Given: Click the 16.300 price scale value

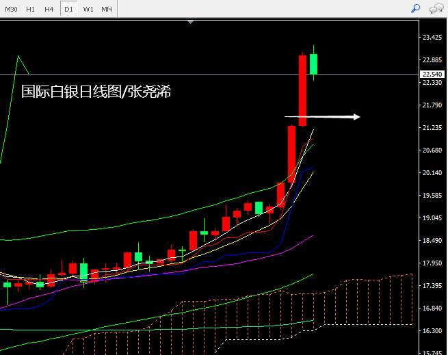Looking at the screenshot, I should click(432, 330).
